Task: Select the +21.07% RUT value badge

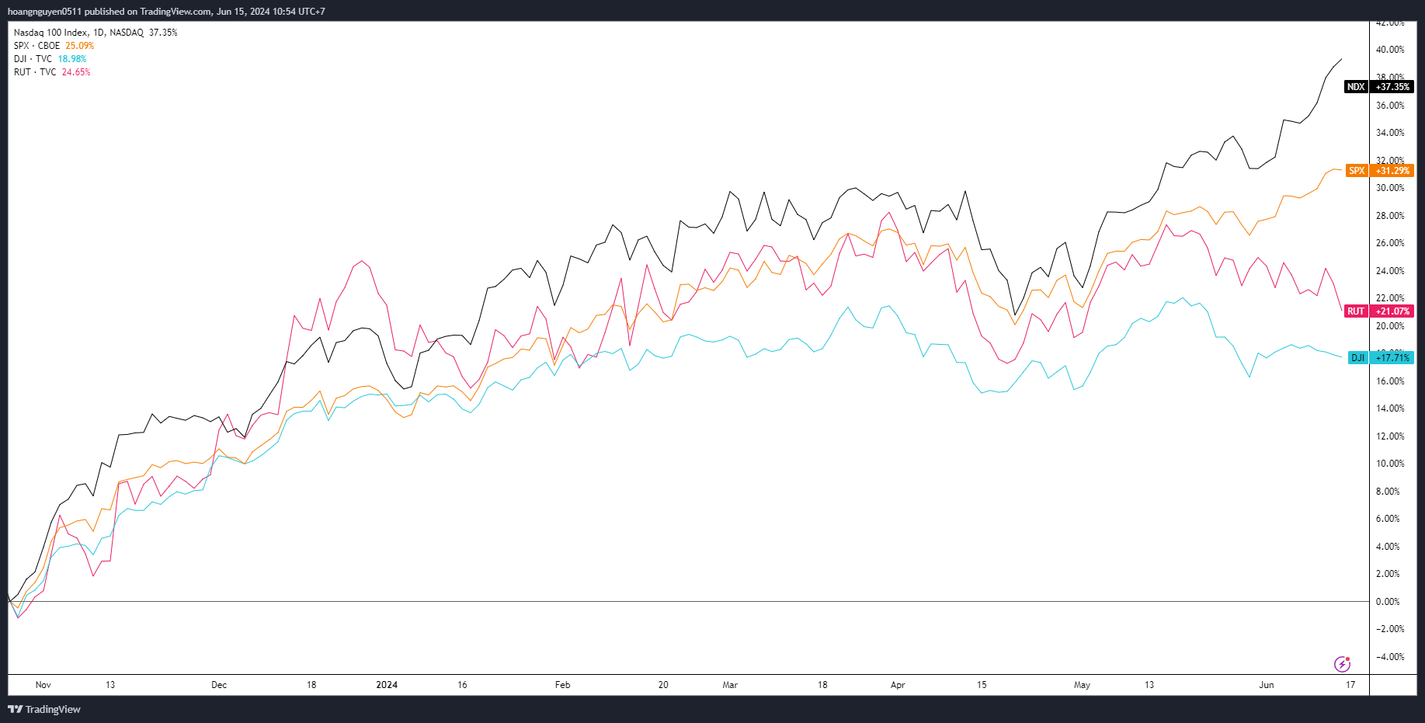Action: pyautogui.click(x=1392, y=311)
